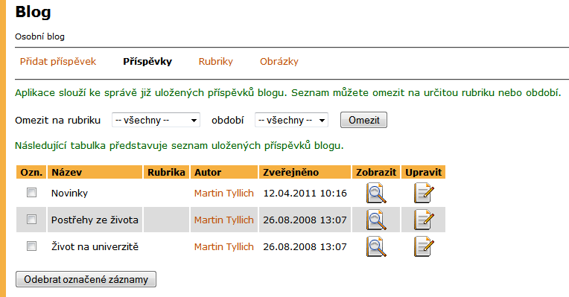Open the období filter dropdown
The width and height of the screenshot is (569, 297).
click(291, 120)
